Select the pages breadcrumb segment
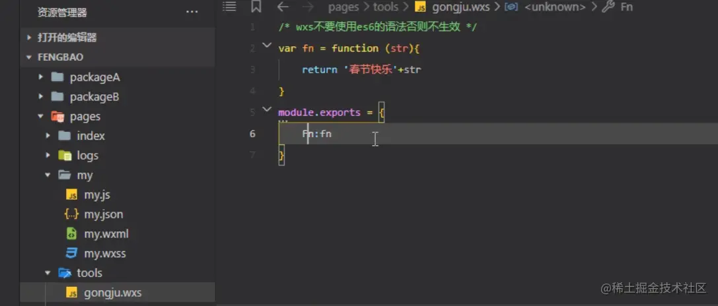Image resolution: width=718 pixels, height=306 pixels. click(x=343, y=7)
